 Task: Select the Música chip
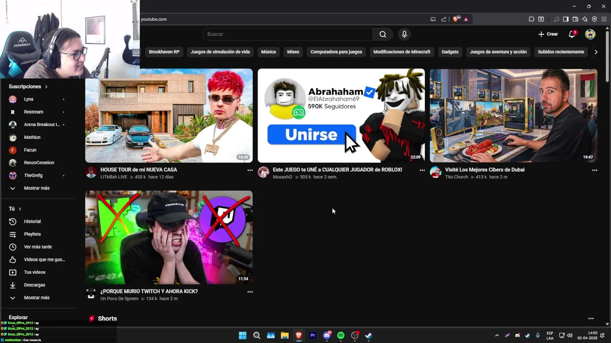(x=268, y=52)
